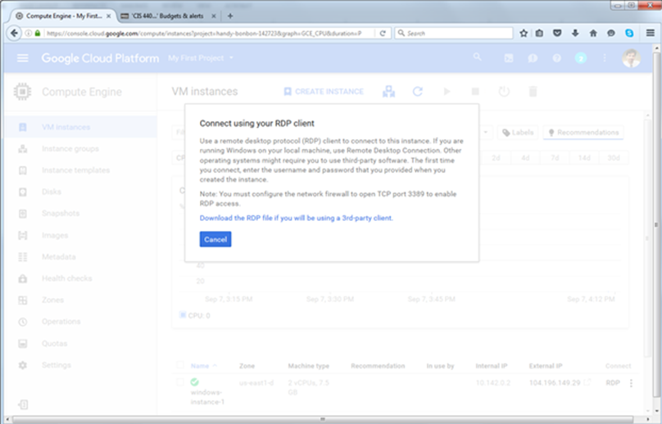
Task: Click the delete instance trash icon
Action: click(x=533, y=91)
